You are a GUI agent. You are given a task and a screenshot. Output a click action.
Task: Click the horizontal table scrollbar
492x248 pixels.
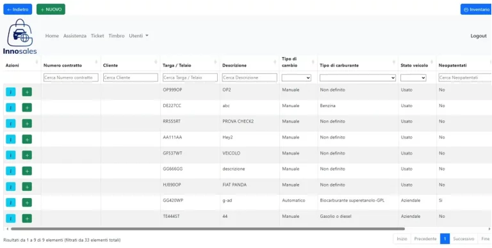(208, 229)
